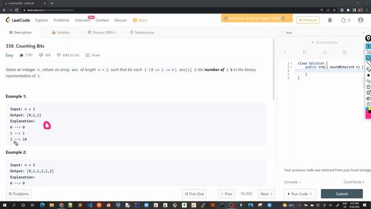
Task: Toggle the eye visibility icon in annotation toolbar
Action: [369, 46]
